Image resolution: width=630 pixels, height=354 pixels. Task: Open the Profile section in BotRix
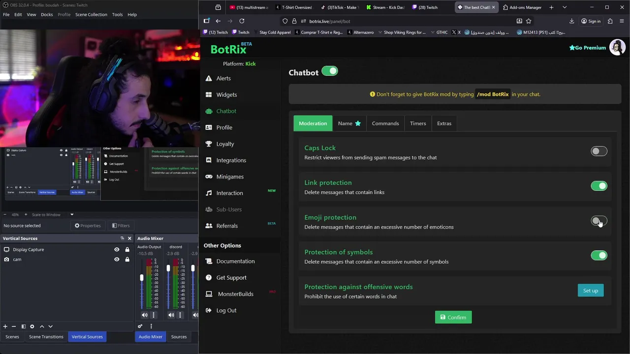point(224,127)
